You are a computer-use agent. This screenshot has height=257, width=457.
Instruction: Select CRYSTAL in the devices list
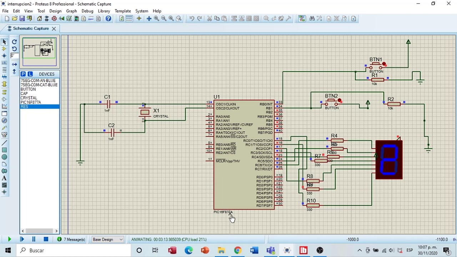click(x=29, y=98)
